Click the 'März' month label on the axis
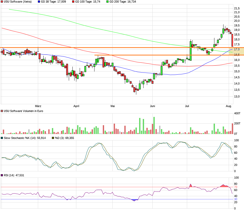 pyautogui.click(x=38, y=106)
